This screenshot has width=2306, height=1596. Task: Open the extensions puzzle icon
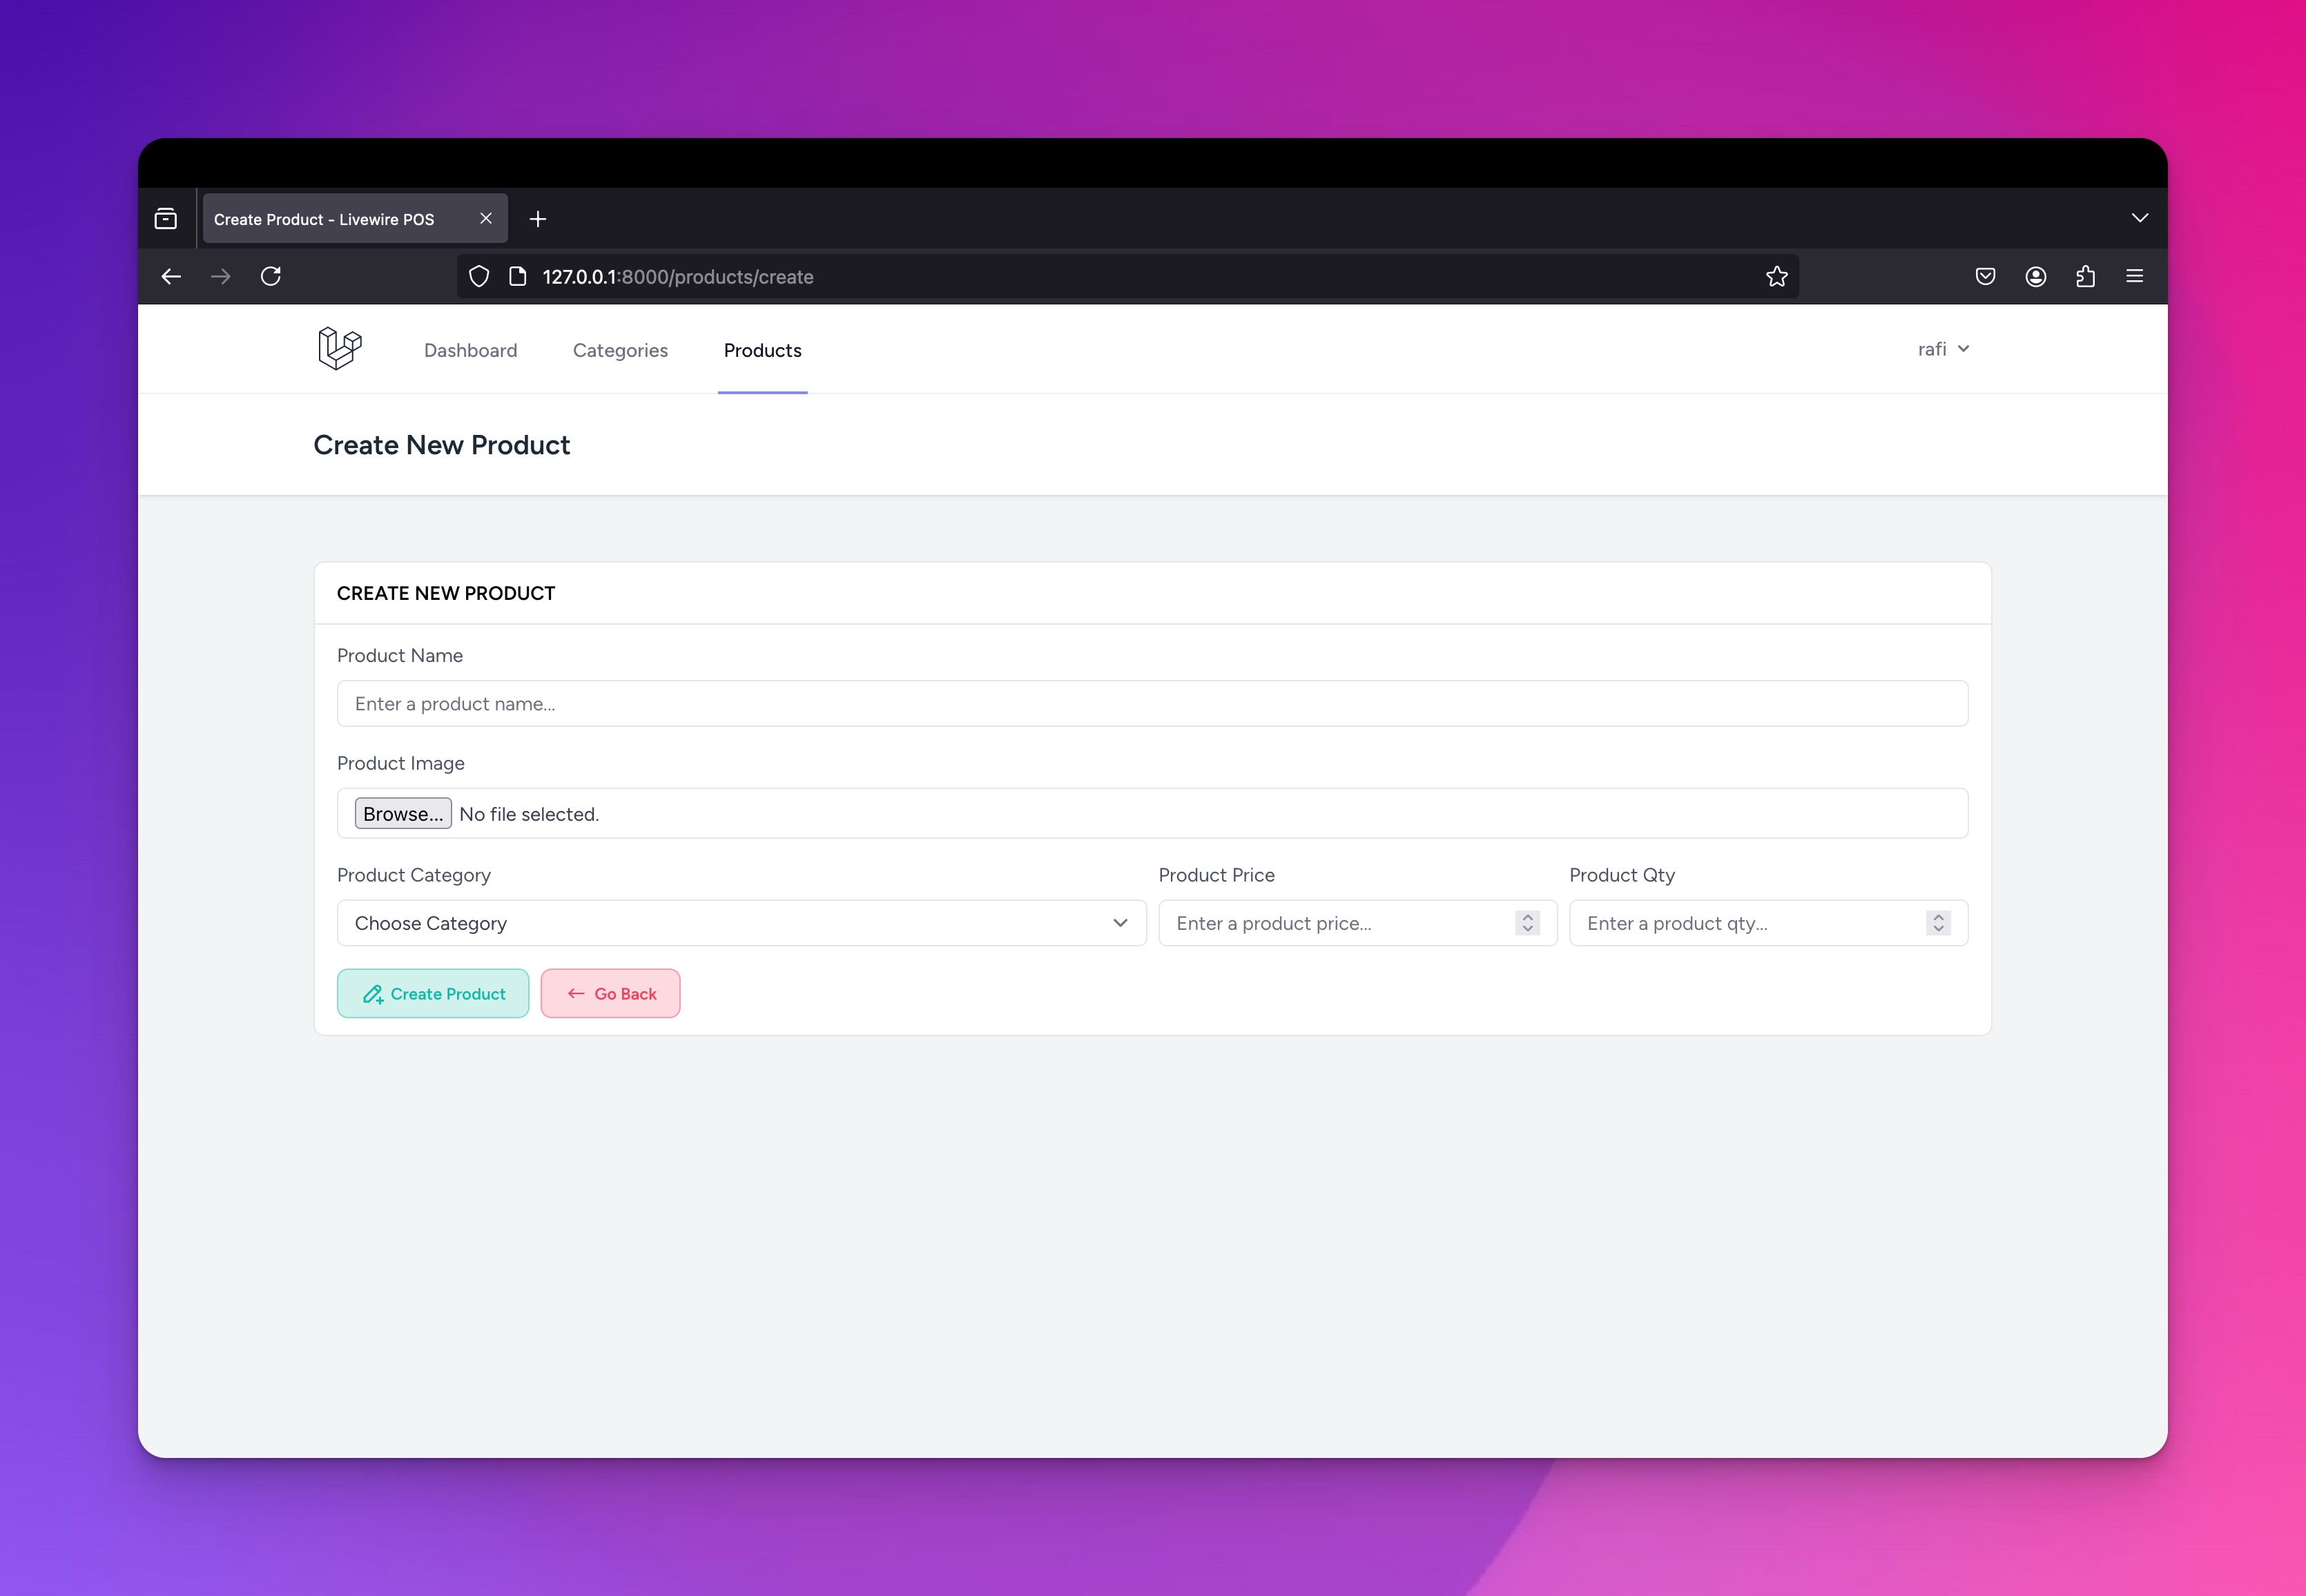(2085, 277)
